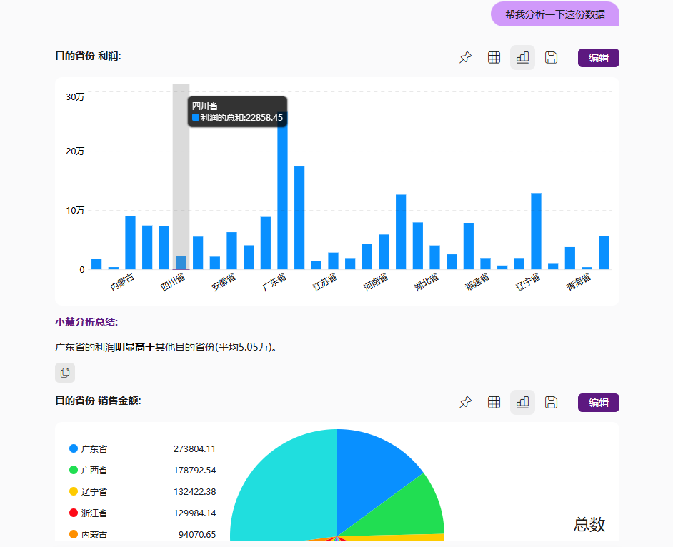Toggle 广西省 legend color dot
Screen dimensions: 673x547
pos(74,470)
